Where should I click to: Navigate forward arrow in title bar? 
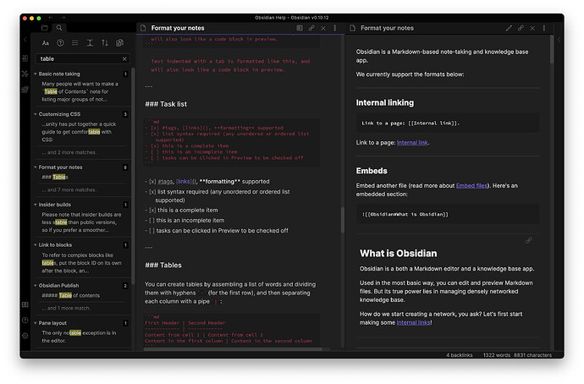click(63, 18)
